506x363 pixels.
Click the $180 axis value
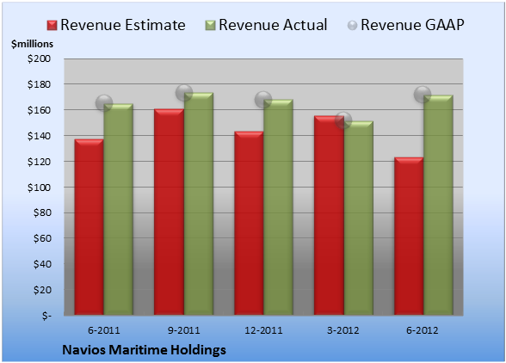point(39,84)
